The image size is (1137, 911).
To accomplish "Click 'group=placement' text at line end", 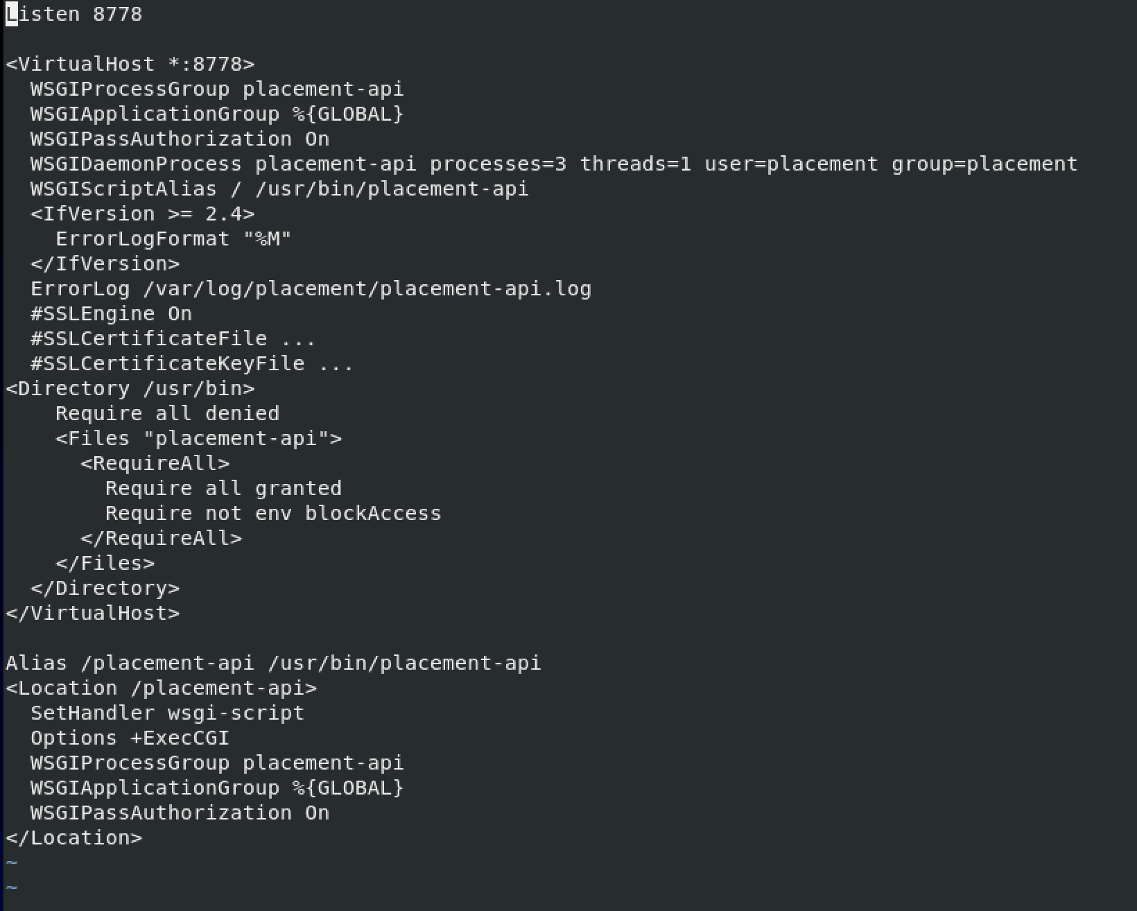I will pyautogui.click(x=984, y=164).
